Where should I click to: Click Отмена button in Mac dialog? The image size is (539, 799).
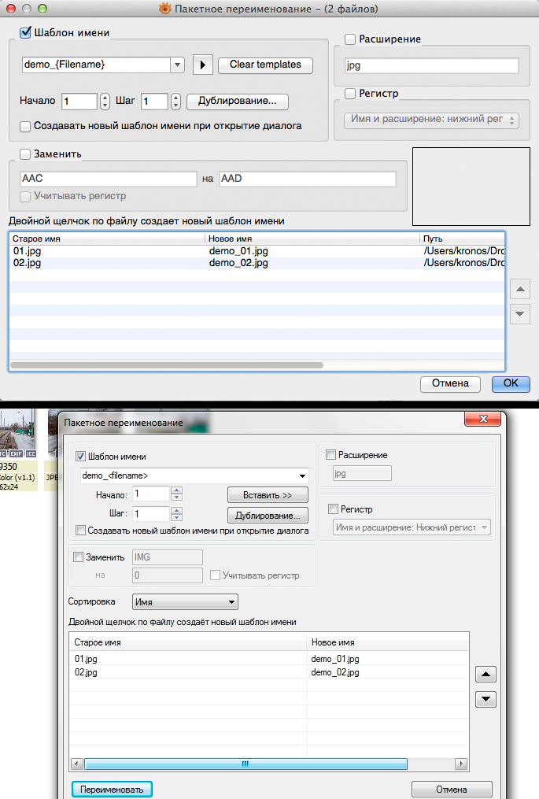450,383
